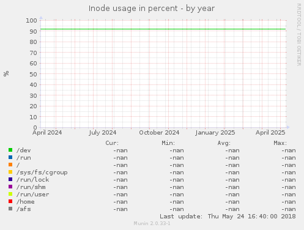Click the y-axis label '100'

coord(31,20)
